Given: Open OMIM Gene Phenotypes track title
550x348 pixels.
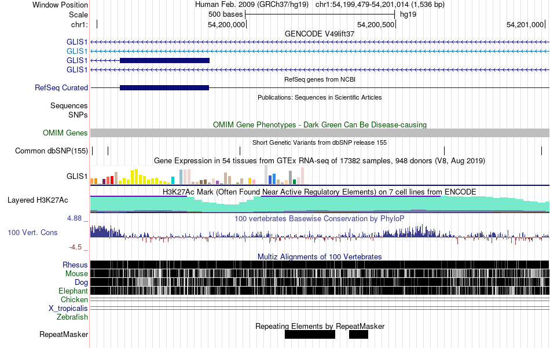Looking at the screenshot, I should (x=320, y=124).
